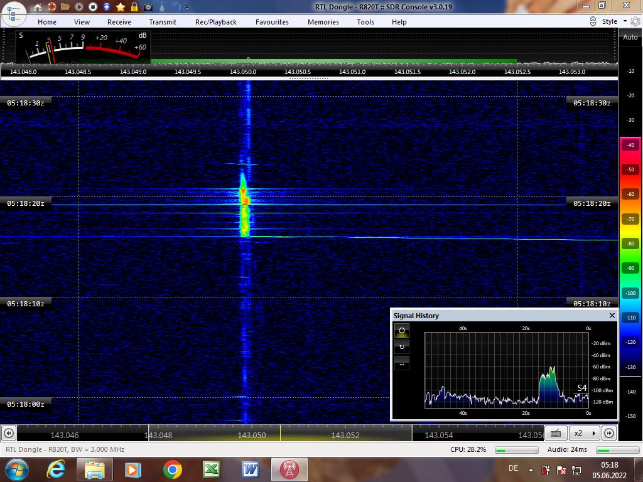Click the scroll-left circular button on frequency bar

[x=9, y=433]
